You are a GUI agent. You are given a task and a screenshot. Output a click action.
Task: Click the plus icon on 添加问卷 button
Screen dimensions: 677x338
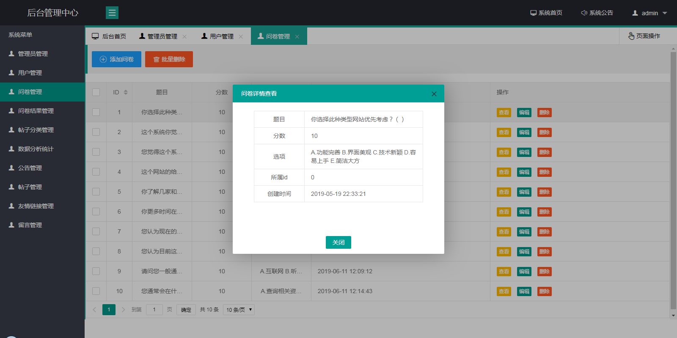coord(103,59)
